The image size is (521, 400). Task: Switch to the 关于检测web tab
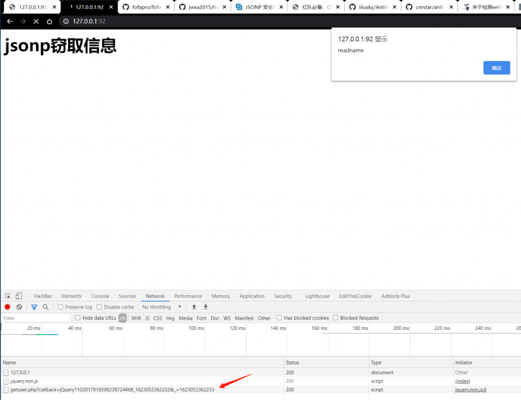(486, 7)
